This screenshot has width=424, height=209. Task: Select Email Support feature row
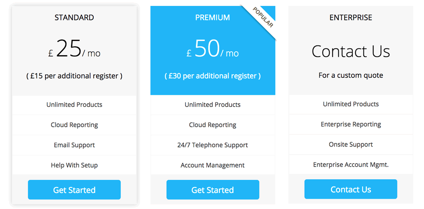(74, 145)
